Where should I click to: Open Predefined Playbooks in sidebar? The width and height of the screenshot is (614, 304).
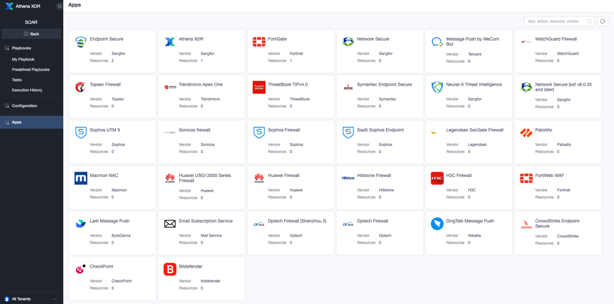(x=30, y=70)
